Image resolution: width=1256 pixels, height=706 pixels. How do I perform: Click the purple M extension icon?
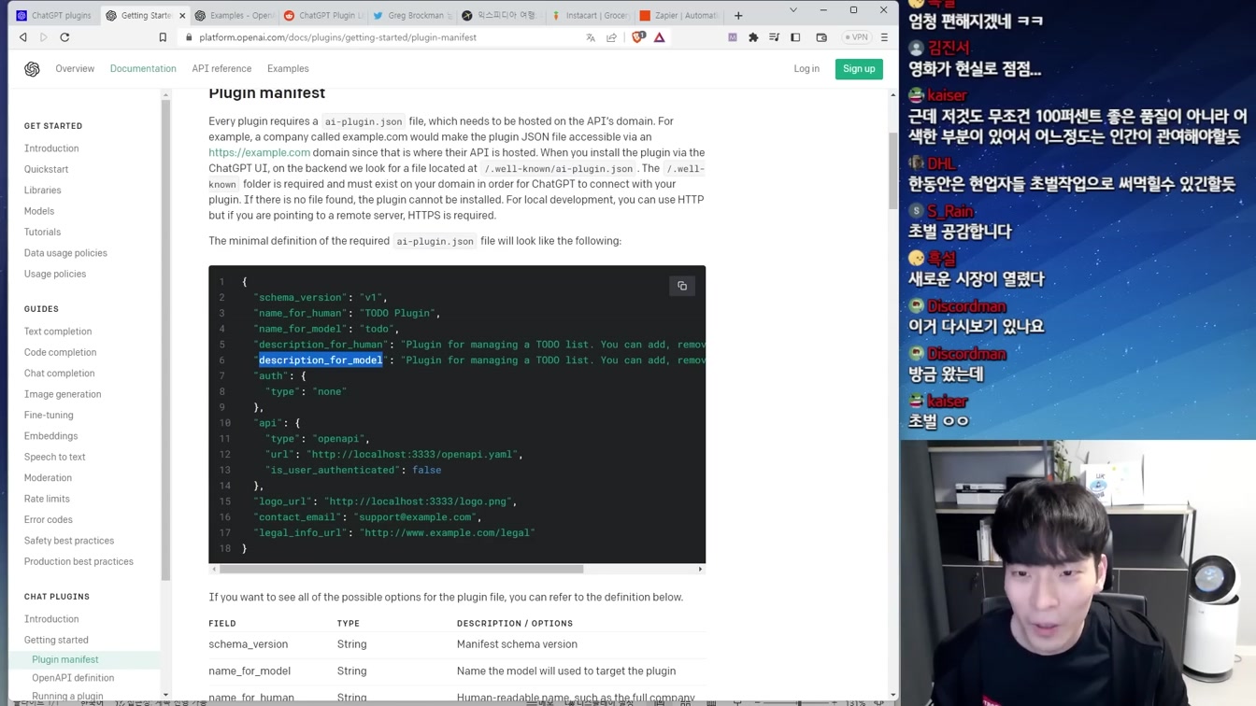[x=733, y=37]
